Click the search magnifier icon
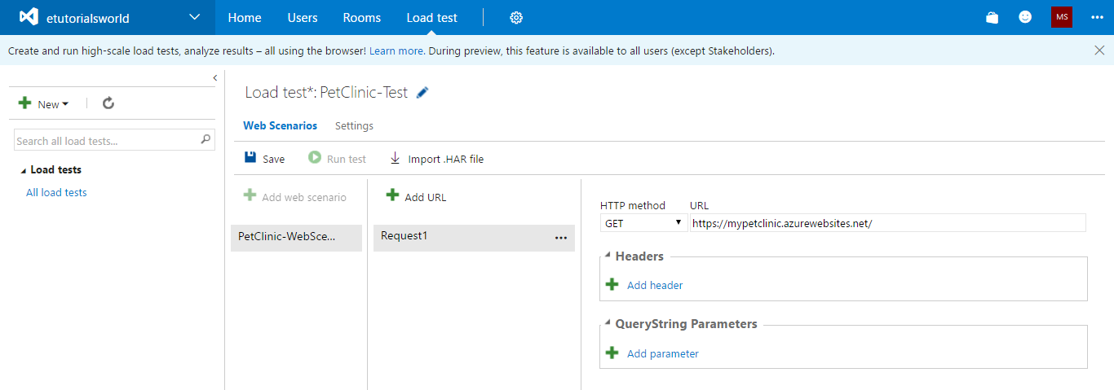Viewport: 1114px width, 390px height. 206,139
